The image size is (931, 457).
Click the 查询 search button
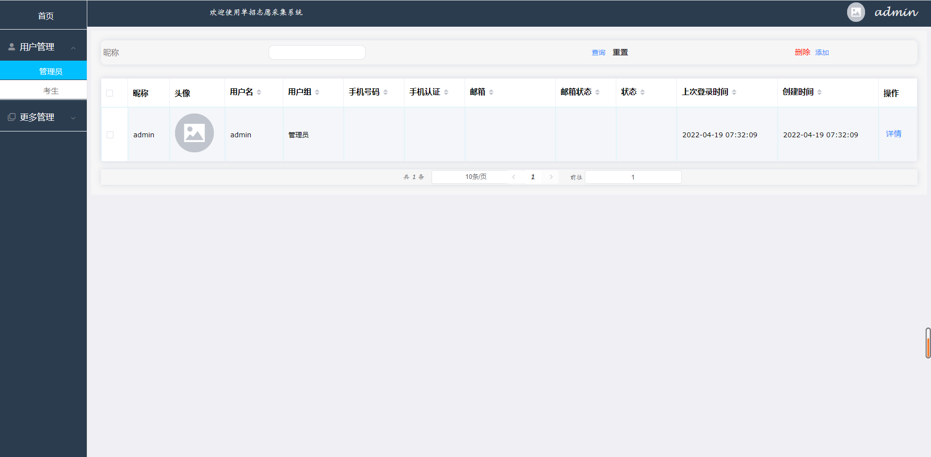598,52
